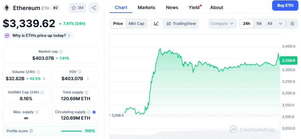The image size is (301, 139).
Task: Switch to the Markets tab
Action: pyautogui.click(x=146, y=7)
